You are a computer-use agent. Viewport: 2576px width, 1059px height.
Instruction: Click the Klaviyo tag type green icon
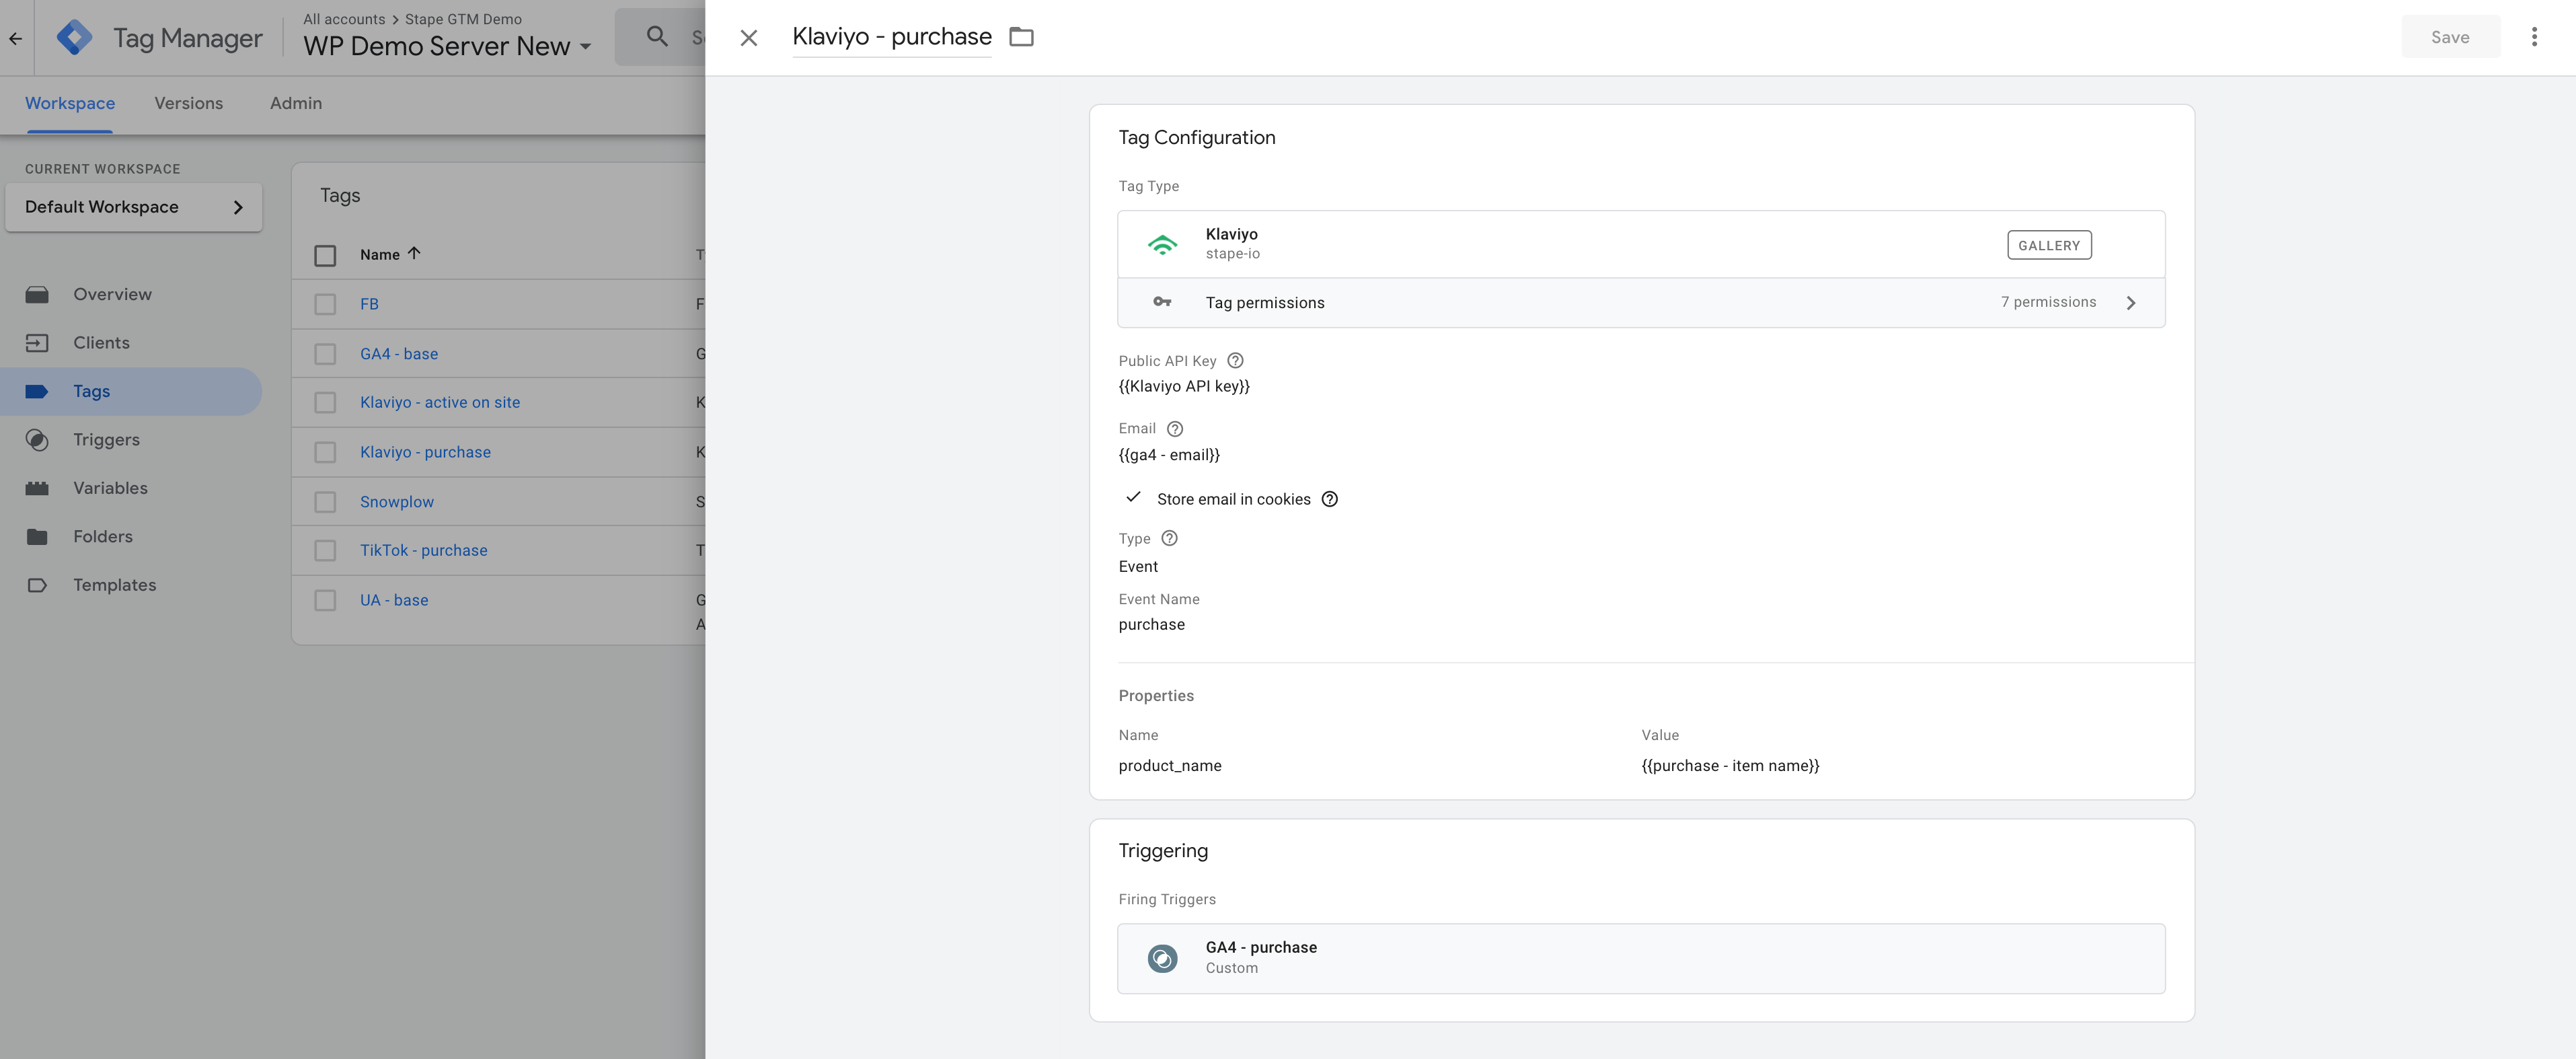[x=1162, y=244]
